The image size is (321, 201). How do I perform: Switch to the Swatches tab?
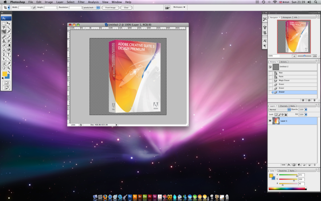tap(283, 170)
